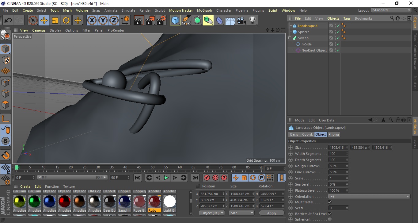Open the MoGraph menu
Image resolution: width=418 pixels, height=223 pixels.
[x=204, y=10]
